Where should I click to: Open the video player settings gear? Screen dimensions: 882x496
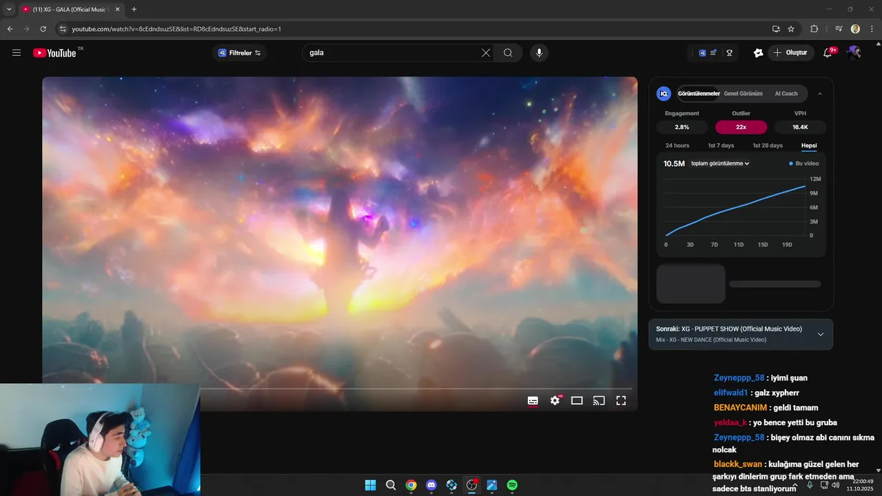click(x=555, y=400)
